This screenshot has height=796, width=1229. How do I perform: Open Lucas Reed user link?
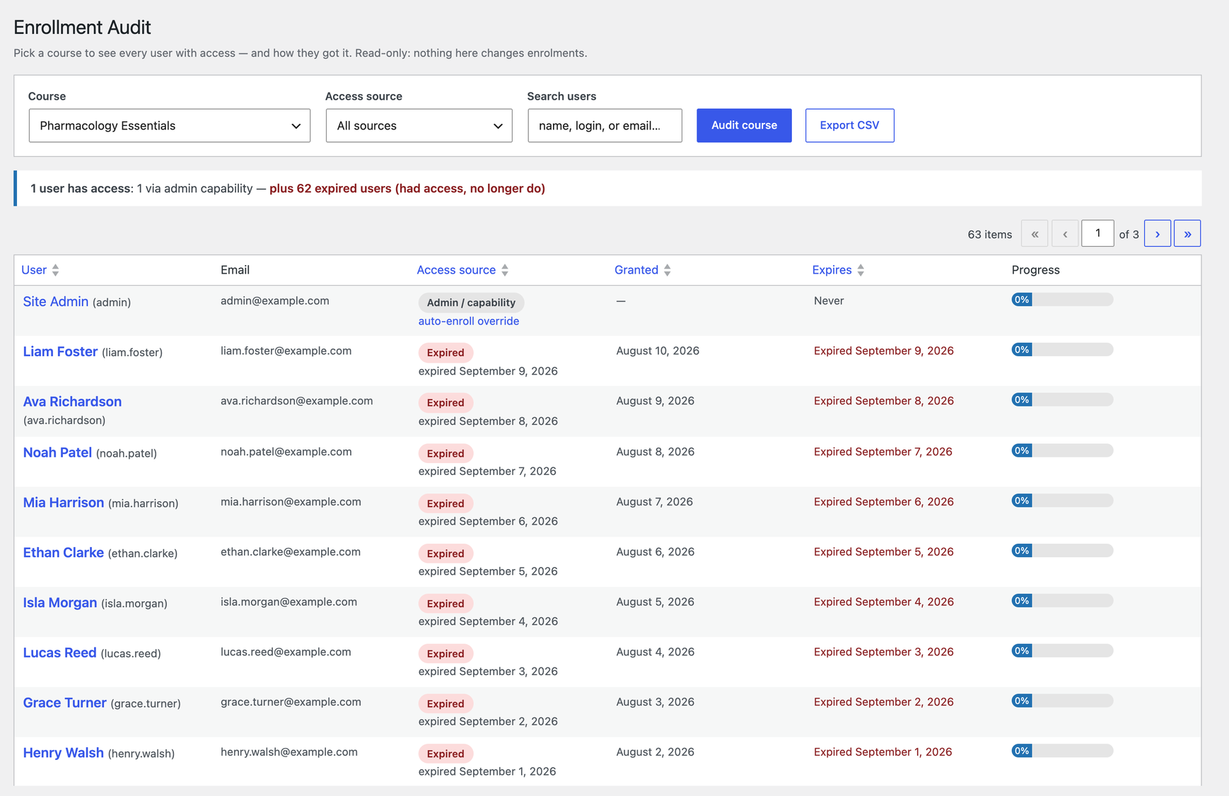59,653
